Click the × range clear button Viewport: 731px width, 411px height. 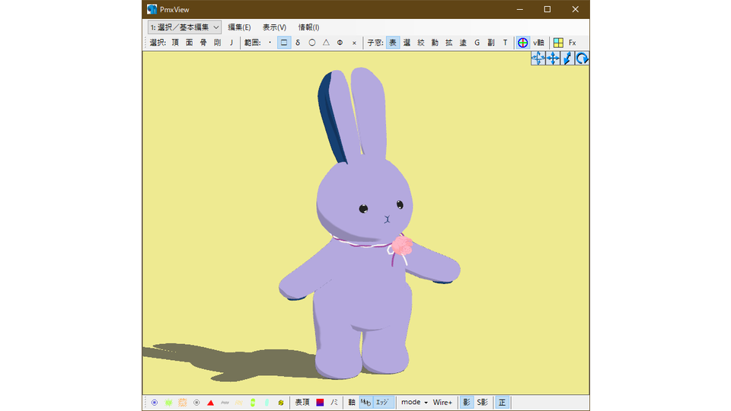(354, 43)
